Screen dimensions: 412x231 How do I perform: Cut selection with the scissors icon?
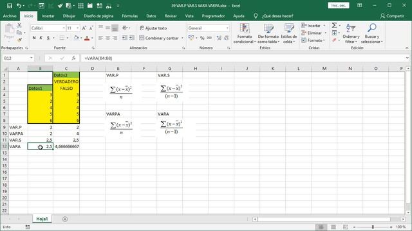click(x=19, y=26)
